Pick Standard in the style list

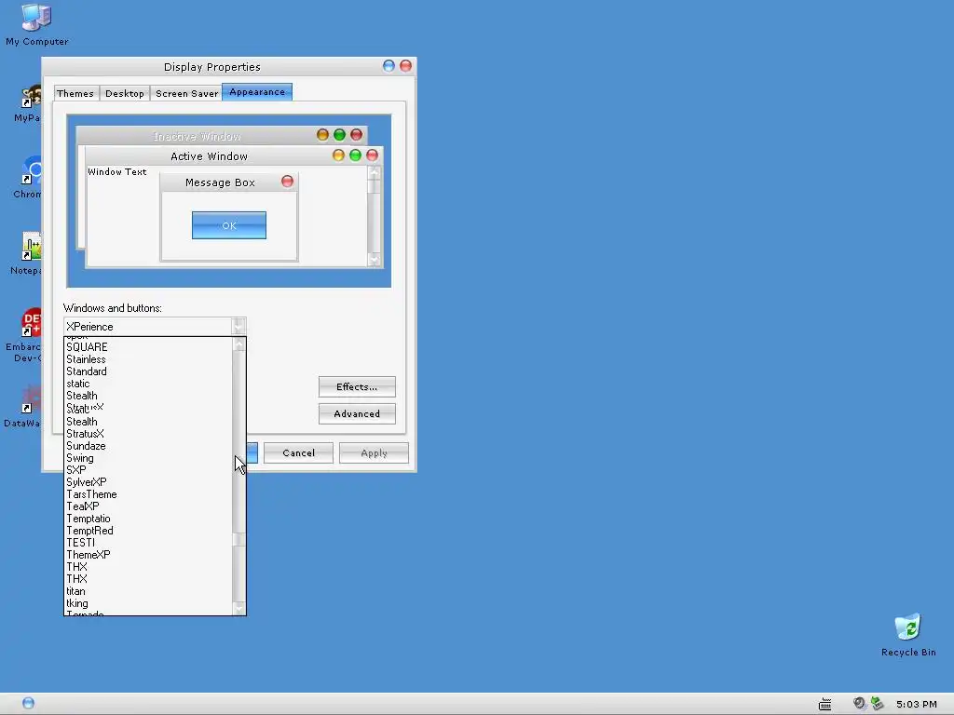click(148, 371)
